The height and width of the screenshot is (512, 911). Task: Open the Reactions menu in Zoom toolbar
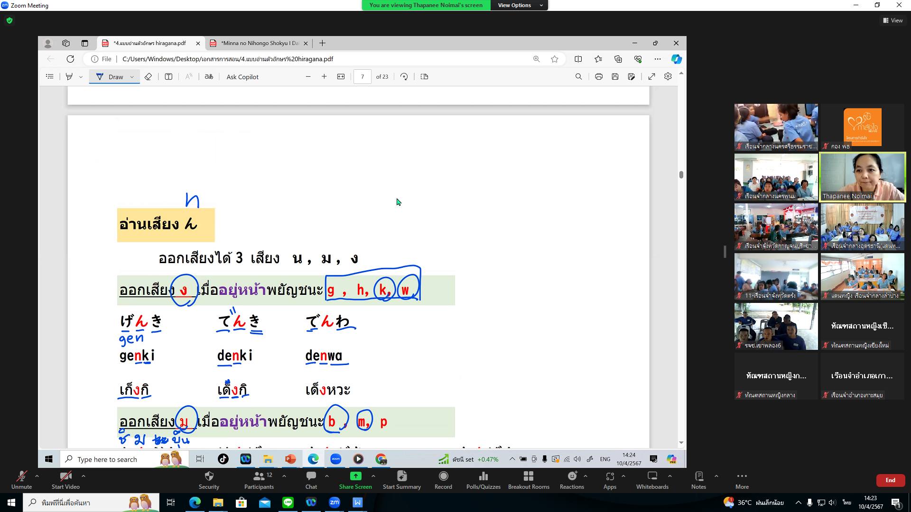click(572, 480)
